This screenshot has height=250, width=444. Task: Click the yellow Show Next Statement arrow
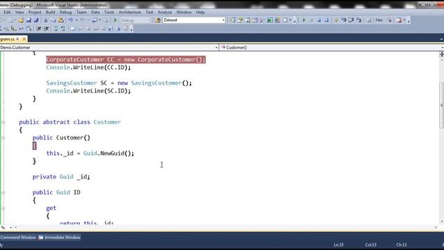[336, 20]
